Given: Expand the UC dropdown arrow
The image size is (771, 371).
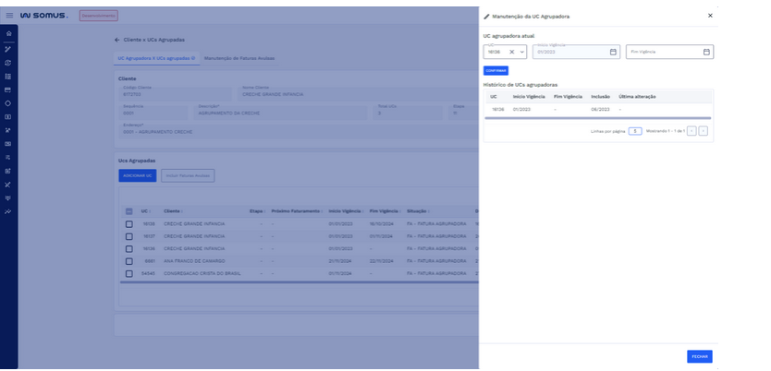Looking at the screenshot, I should [522, 52].
